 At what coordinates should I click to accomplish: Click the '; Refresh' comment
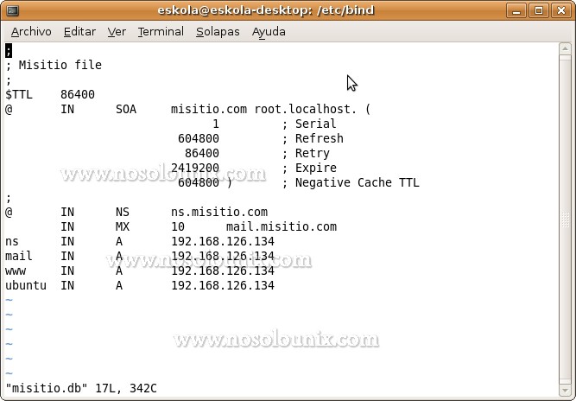313,138
